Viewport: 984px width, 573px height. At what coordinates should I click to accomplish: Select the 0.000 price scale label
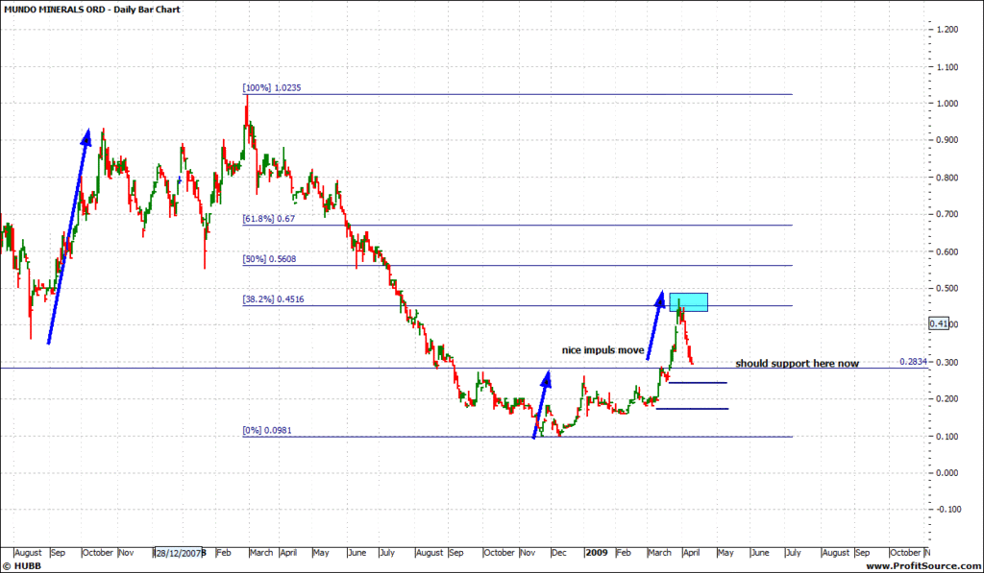947,472
